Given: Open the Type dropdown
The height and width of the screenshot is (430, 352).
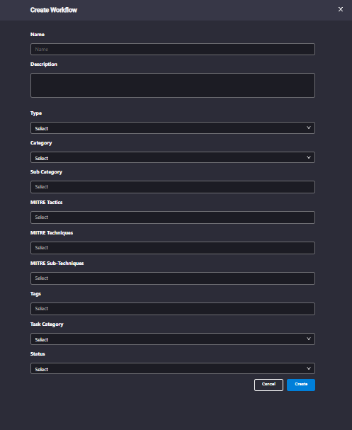Looking at the screenshot, I should coord(173,128).
